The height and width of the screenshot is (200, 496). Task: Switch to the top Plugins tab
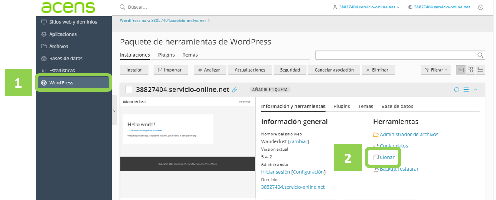pyautogui.click(x=166, y=55)
